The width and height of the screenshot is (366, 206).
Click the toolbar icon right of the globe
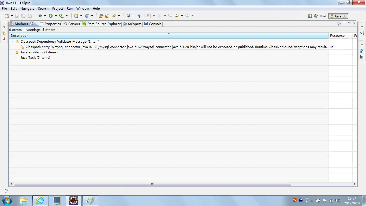click(x=139, y=16)
